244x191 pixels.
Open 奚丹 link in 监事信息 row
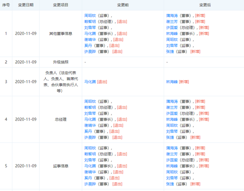tap(88, 178)
